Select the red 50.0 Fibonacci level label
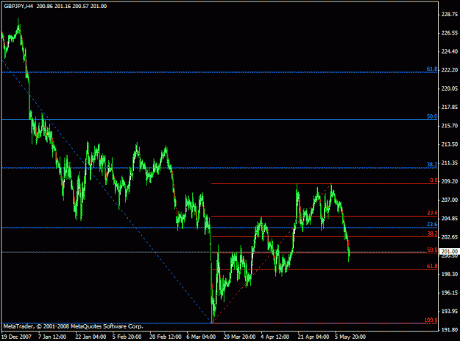The width and height of the screenshot is (460, 341). point(432,250)
